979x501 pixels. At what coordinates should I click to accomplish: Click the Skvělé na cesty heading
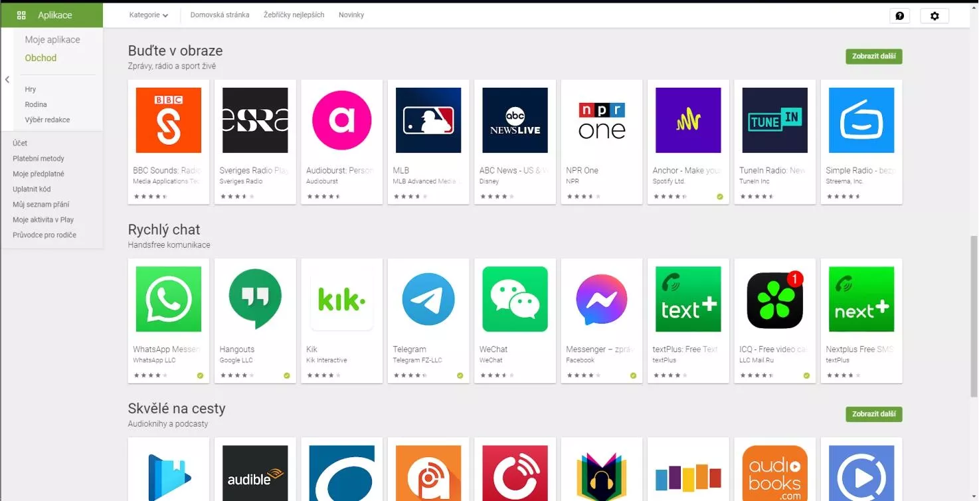point(177,408)
